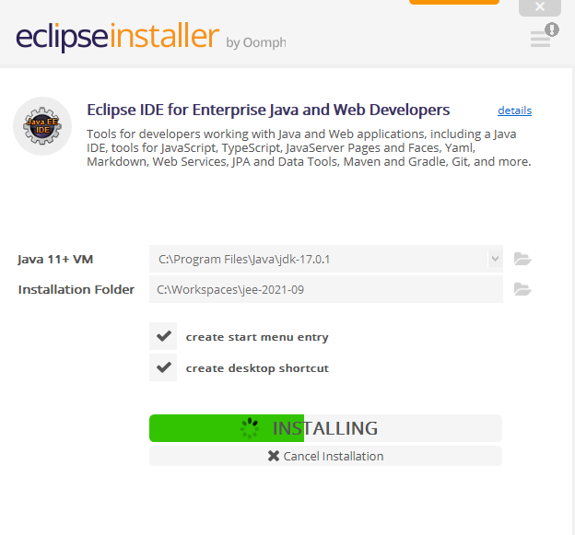Click the 'Java 11+ VM' label
575x535 pixels.
(x=55, y=260)
